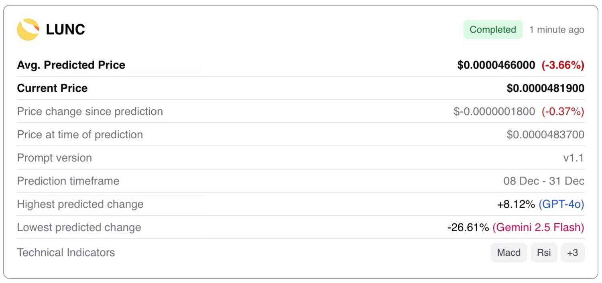This screenshot has width=602, height=283.
Task: Open the Rsi technical indicator tag
Action: (x=544, y=253)
